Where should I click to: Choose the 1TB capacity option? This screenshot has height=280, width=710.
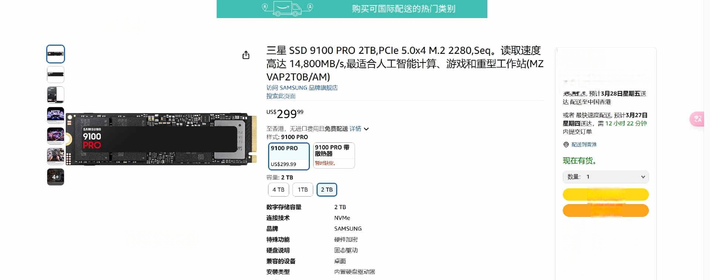303,190
